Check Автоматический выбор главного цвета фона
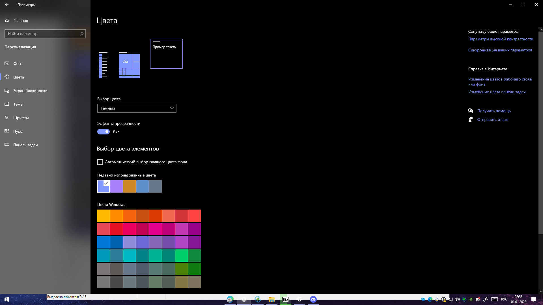 click(100, 162)
